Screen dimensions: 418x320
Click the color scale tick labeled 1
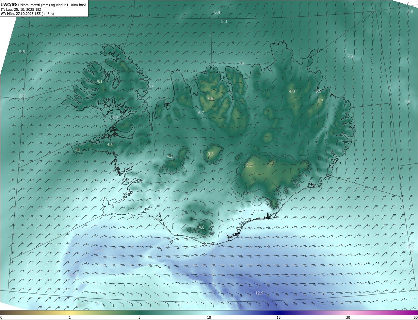70,317
